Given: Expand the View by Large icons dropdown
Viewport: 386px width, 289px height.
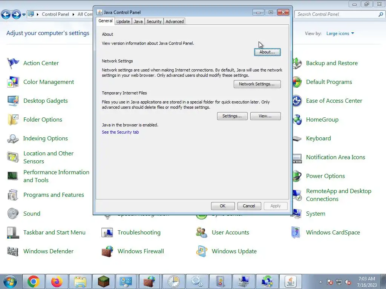Looking at the screenshot, I should coord(340,33).
